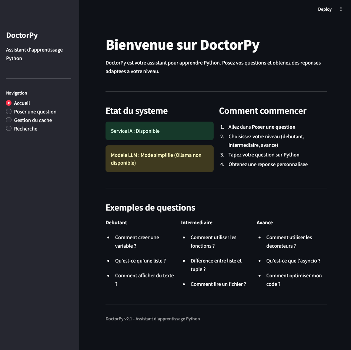351x350 pixels.
Task: Click the Comment commencer heading
Action: click(x=263, y=111)
